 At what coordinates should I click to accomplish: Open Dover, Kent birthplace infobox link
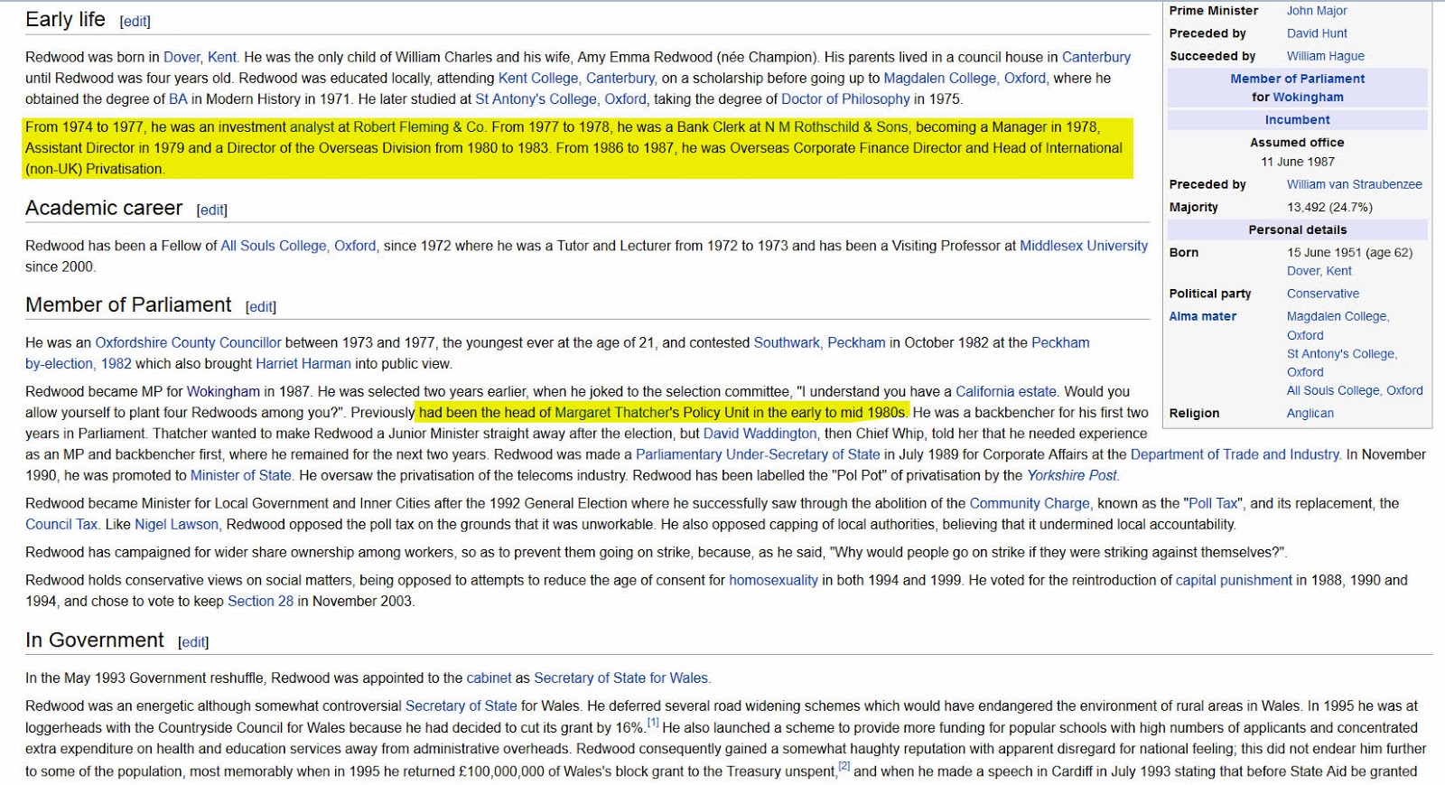1319,271
